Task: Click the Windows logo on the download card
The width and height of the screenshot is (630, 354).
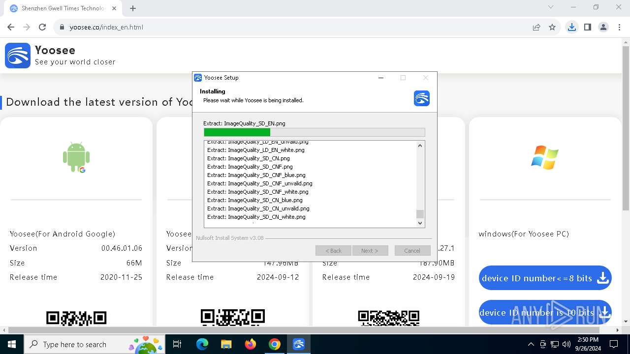Action: coord(545,157)
